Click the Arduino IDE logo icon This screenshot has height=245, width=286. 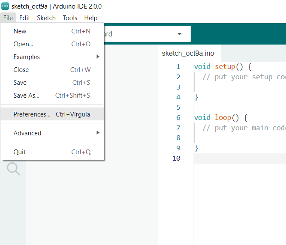point(5,6)
